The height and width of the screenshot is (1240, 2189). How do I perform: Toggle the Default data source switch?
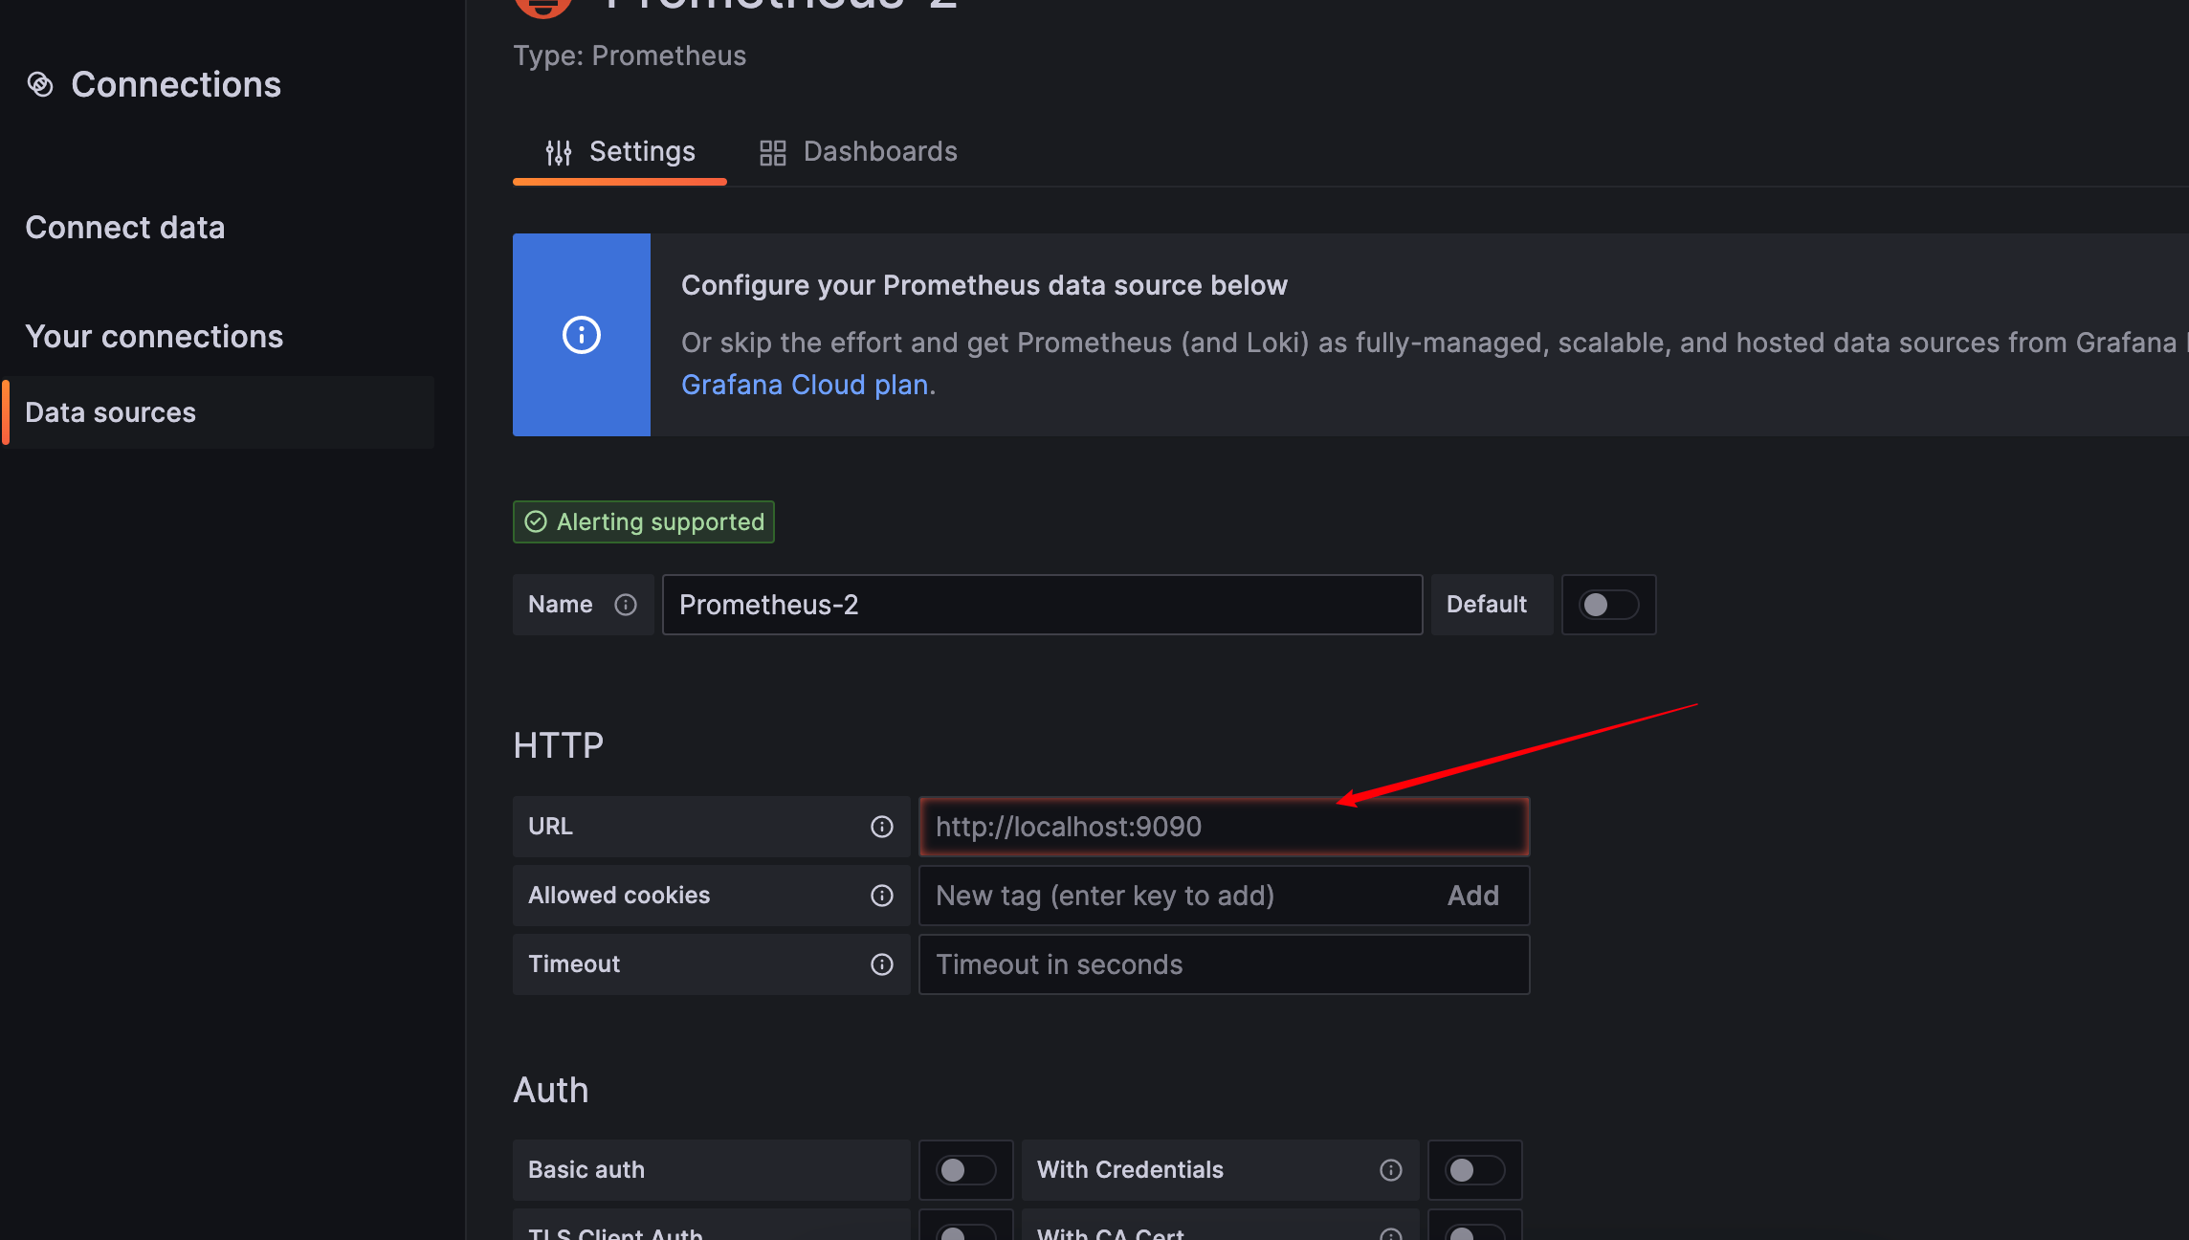[x=1609, y=605]
